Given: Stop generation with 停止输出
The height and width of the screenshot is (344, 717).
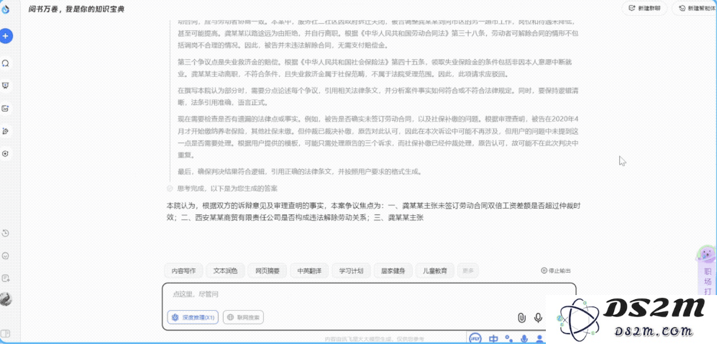Looking at the screenshot, I should tap(556, 271).
